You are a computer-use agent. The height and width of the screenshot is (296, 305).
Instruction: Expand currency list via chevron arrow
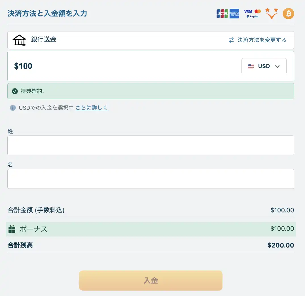tap(278, 66)
